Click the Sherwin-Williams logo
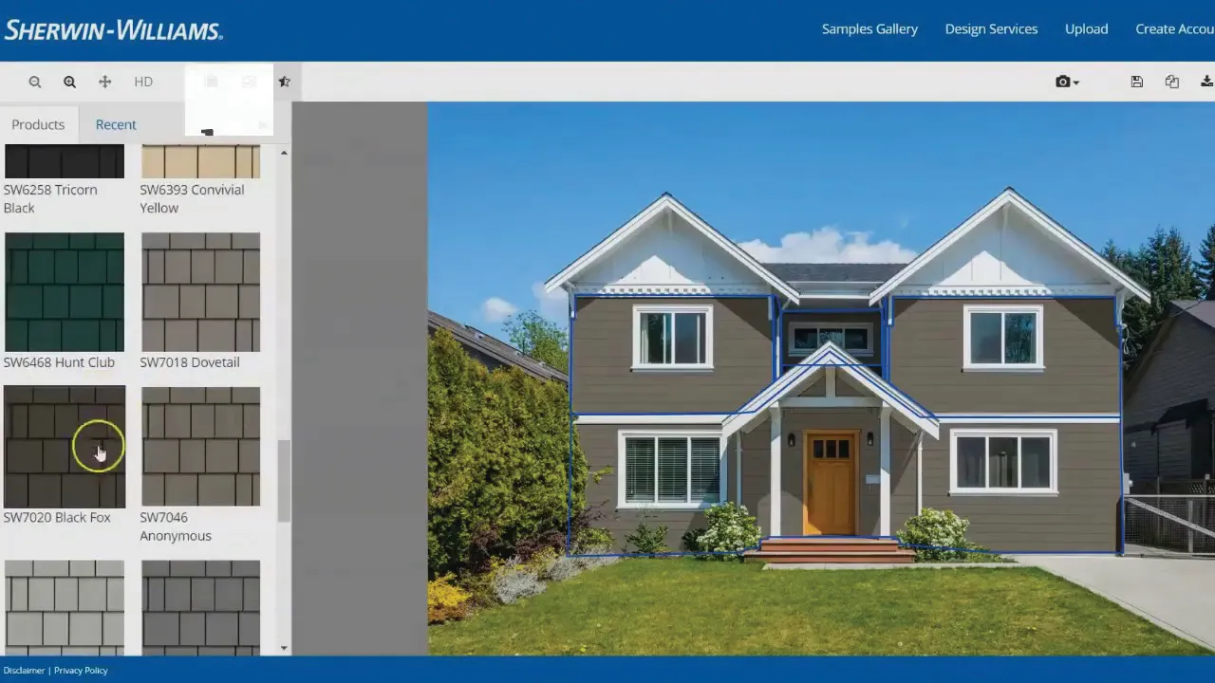Screen dimensions: 1215x683 click(113, 30)
